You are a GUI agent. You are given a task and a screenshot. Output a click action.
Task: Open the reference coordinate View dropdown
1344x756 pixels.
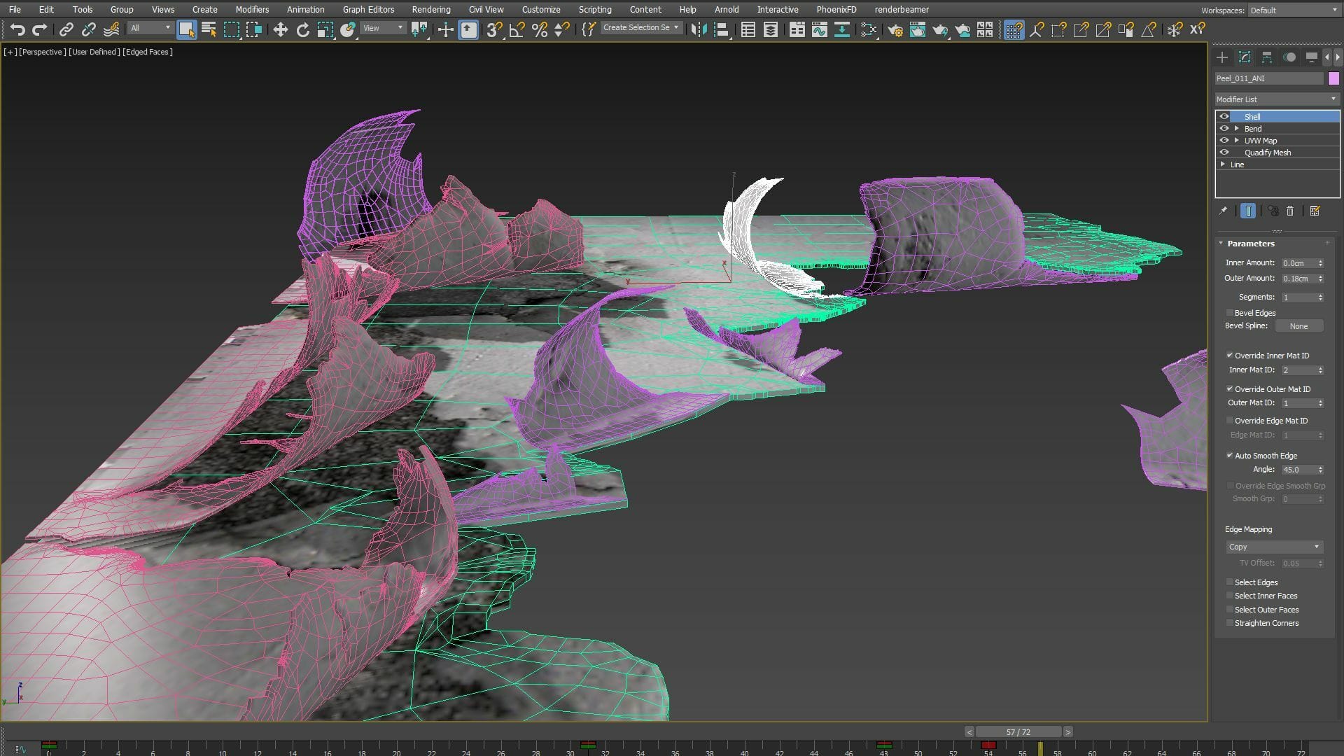coord(383,28)
